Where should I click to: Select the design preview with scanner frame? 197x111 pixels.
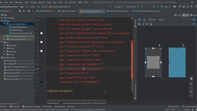[x=153, y=62]
